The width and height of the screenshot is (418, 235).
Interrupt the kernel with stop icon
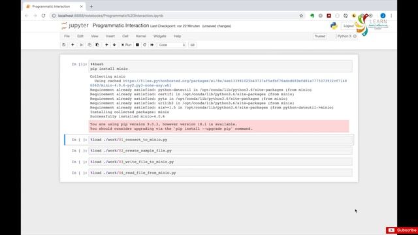tap(137, 45)
